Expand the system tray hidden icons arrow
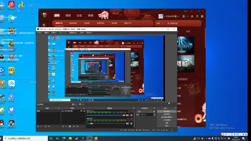Viewport: 251px width, 141px height. tap(206, 138)
